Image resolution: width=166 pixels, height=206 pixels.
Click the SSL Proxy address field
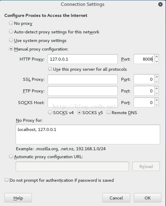coord(83,79)
